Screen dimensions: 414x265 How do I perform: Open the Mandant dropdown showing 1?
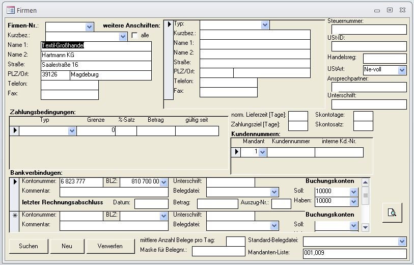coord(262,152)
